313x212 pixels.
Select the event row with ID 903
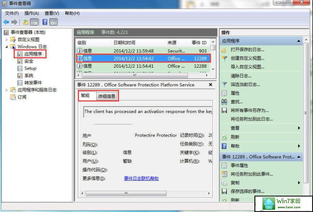point(143,51)
